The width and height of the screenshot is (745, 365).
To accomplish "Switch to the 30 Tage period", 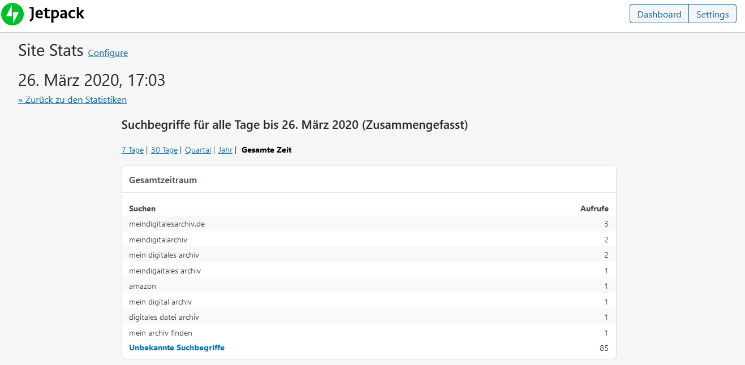I will point(164,150).
